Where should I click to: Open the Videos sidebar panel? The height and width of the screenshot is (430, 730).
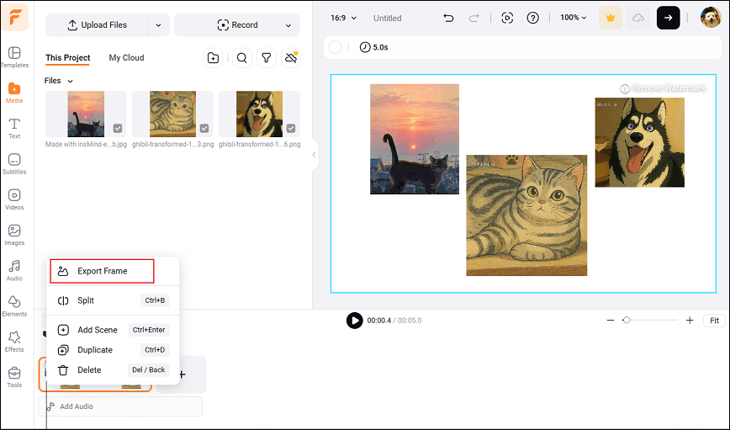pyautogui.click(x=14, y=199)
